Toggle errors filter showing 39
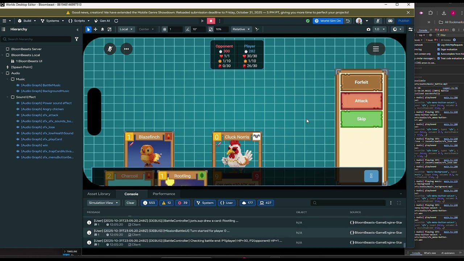Viewport: 464px width, 261px height. click(182, 203)
